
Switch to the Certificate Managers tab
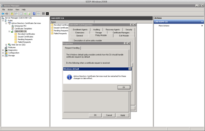(x=121, y=33)
